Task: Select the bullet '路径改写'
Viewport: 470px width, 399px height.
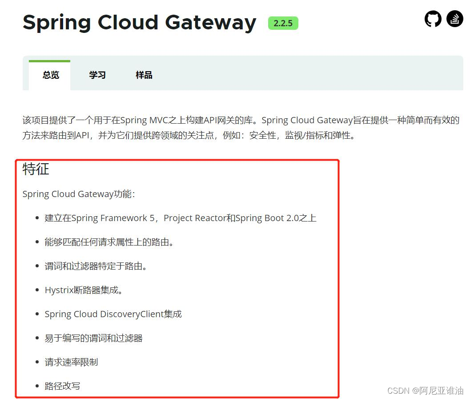Action: point(62,386)
